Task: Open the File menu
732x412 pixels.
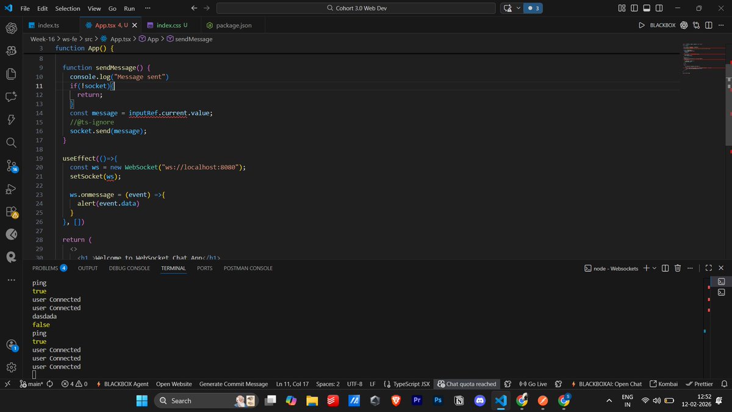Action: 25,9
